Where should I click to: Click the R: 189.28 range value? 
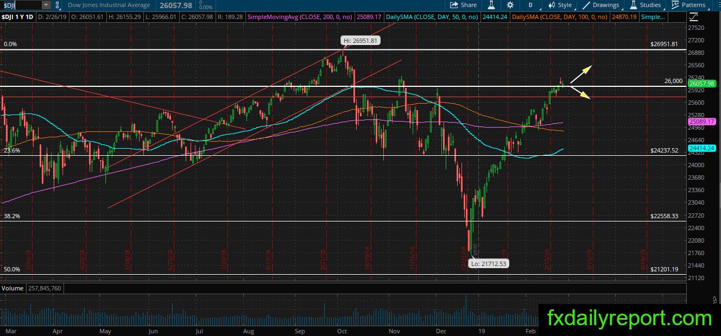(229, 17)
